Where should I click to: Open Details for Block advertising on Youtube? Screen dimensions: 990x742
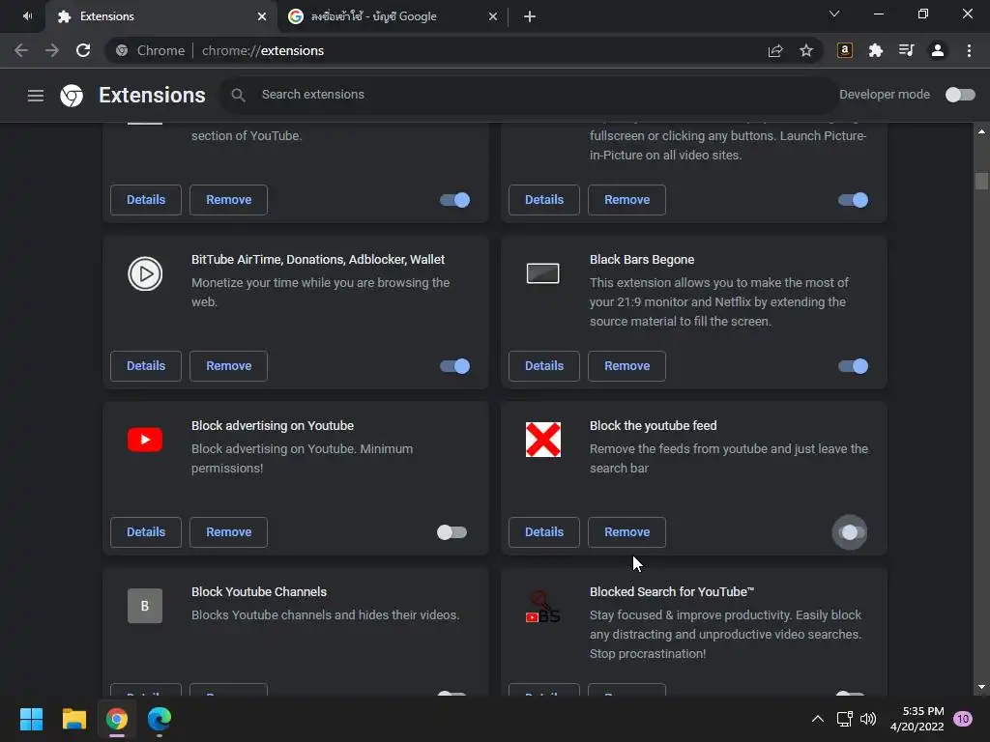tap(146, 532)
